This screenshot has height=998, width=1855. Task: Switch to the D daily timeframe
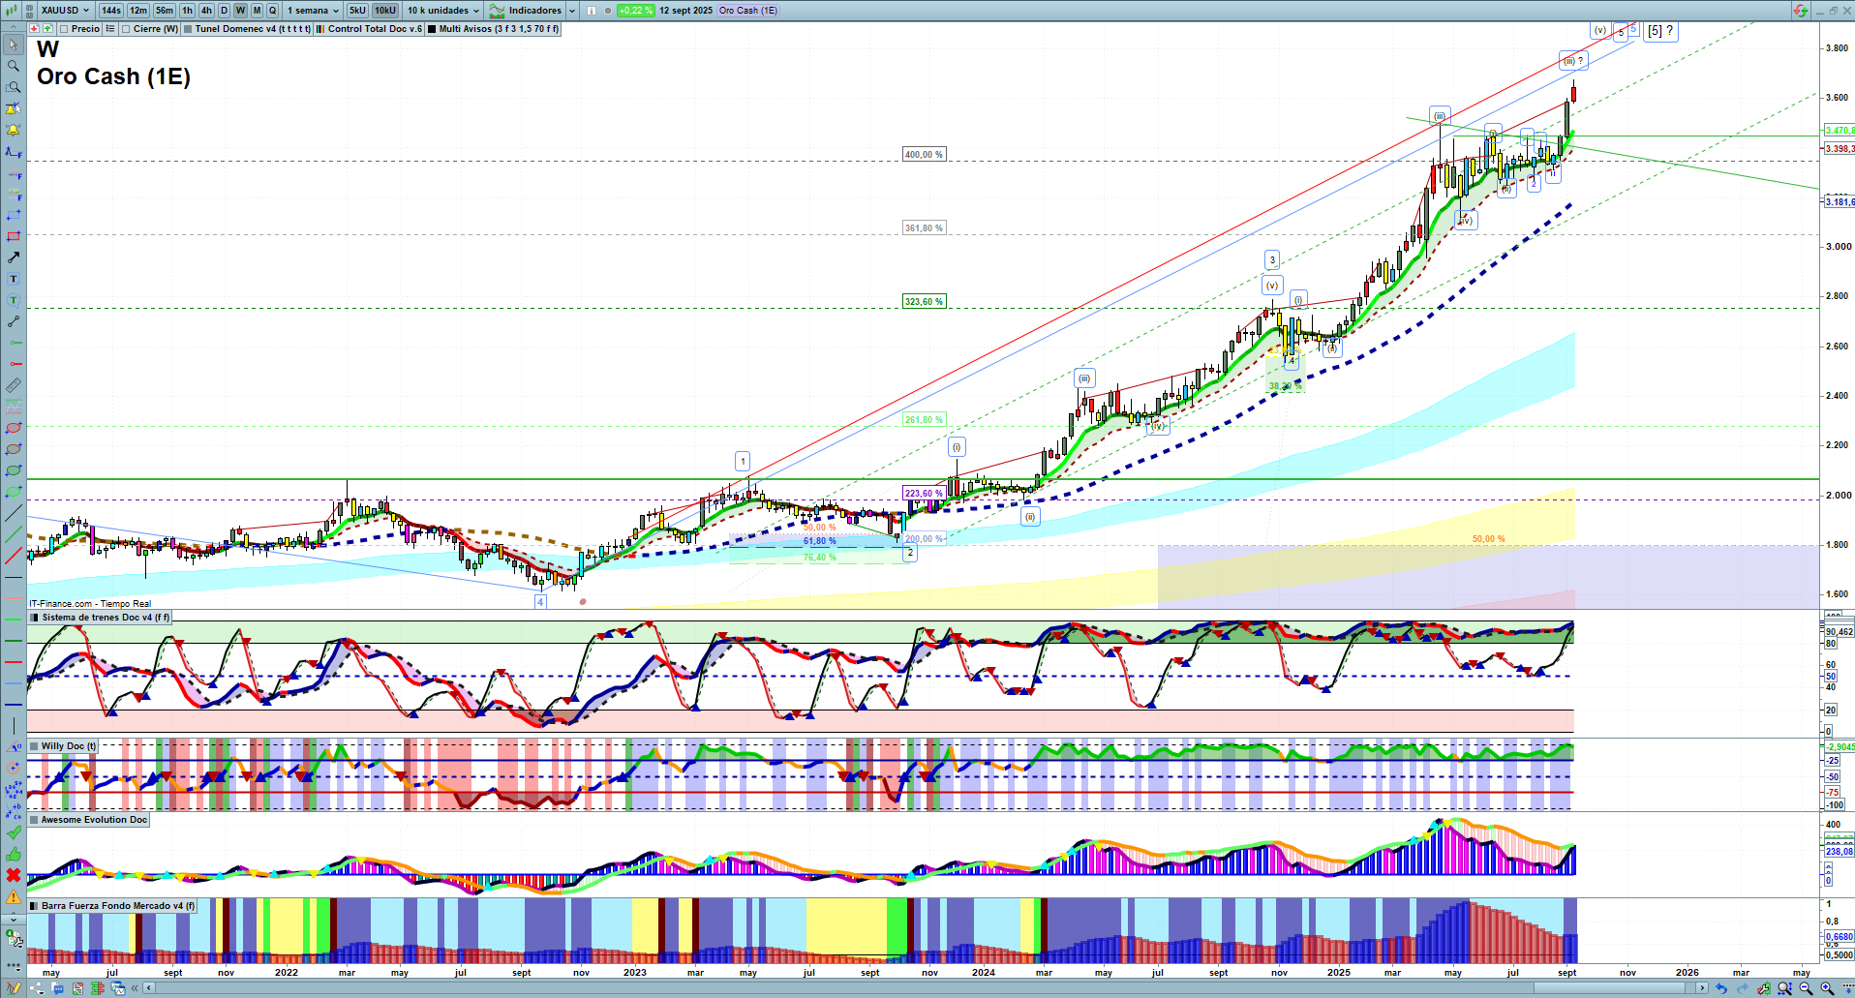[224, 11]
